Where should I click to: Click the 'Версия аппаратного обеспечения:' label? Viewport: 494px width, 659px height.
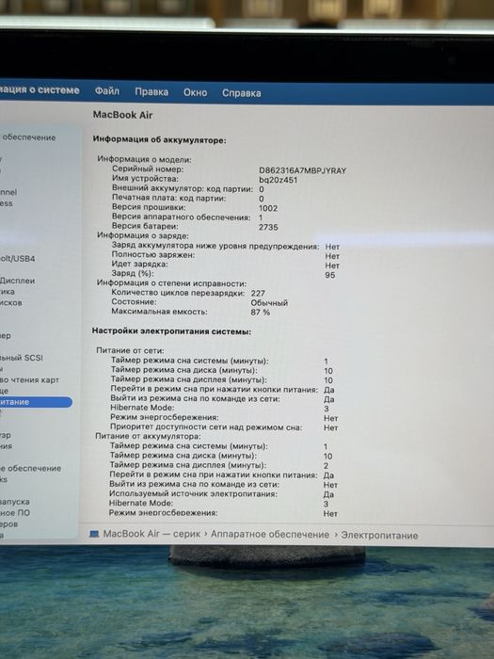pos(182,217)
